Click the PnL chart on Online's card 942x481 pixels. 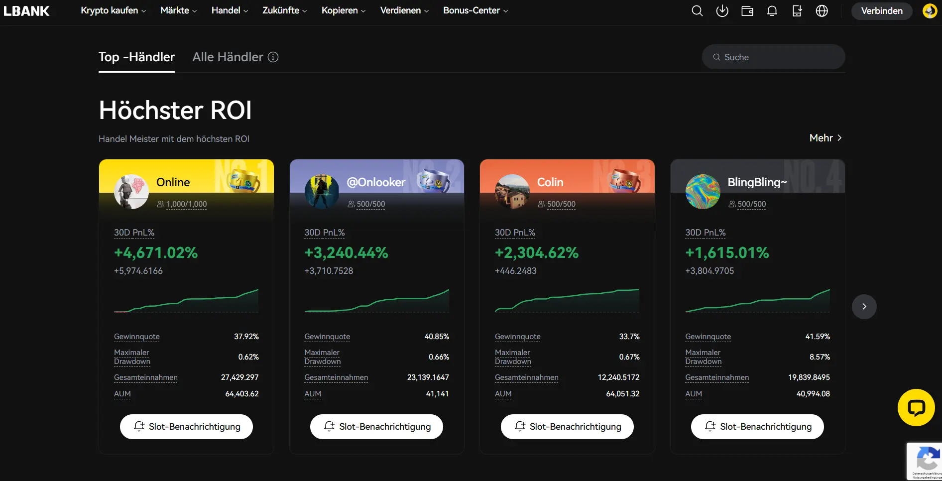click(x=186, y=301)
